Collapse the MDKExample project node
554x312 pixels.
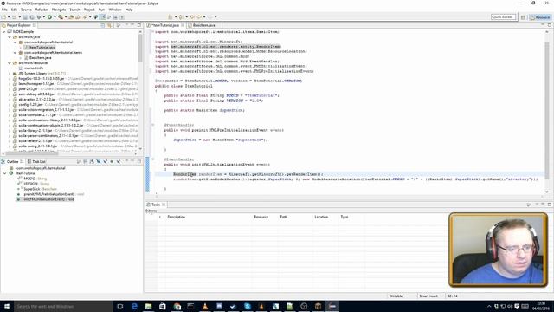point(3,31)
